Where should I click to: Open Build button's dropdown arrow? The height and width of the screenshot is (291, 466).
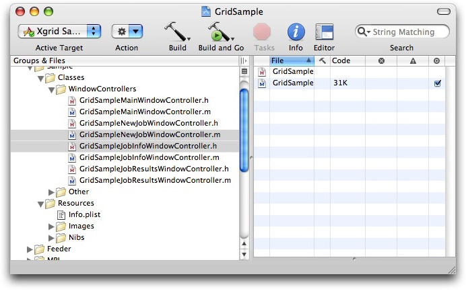tap(189, 39)
